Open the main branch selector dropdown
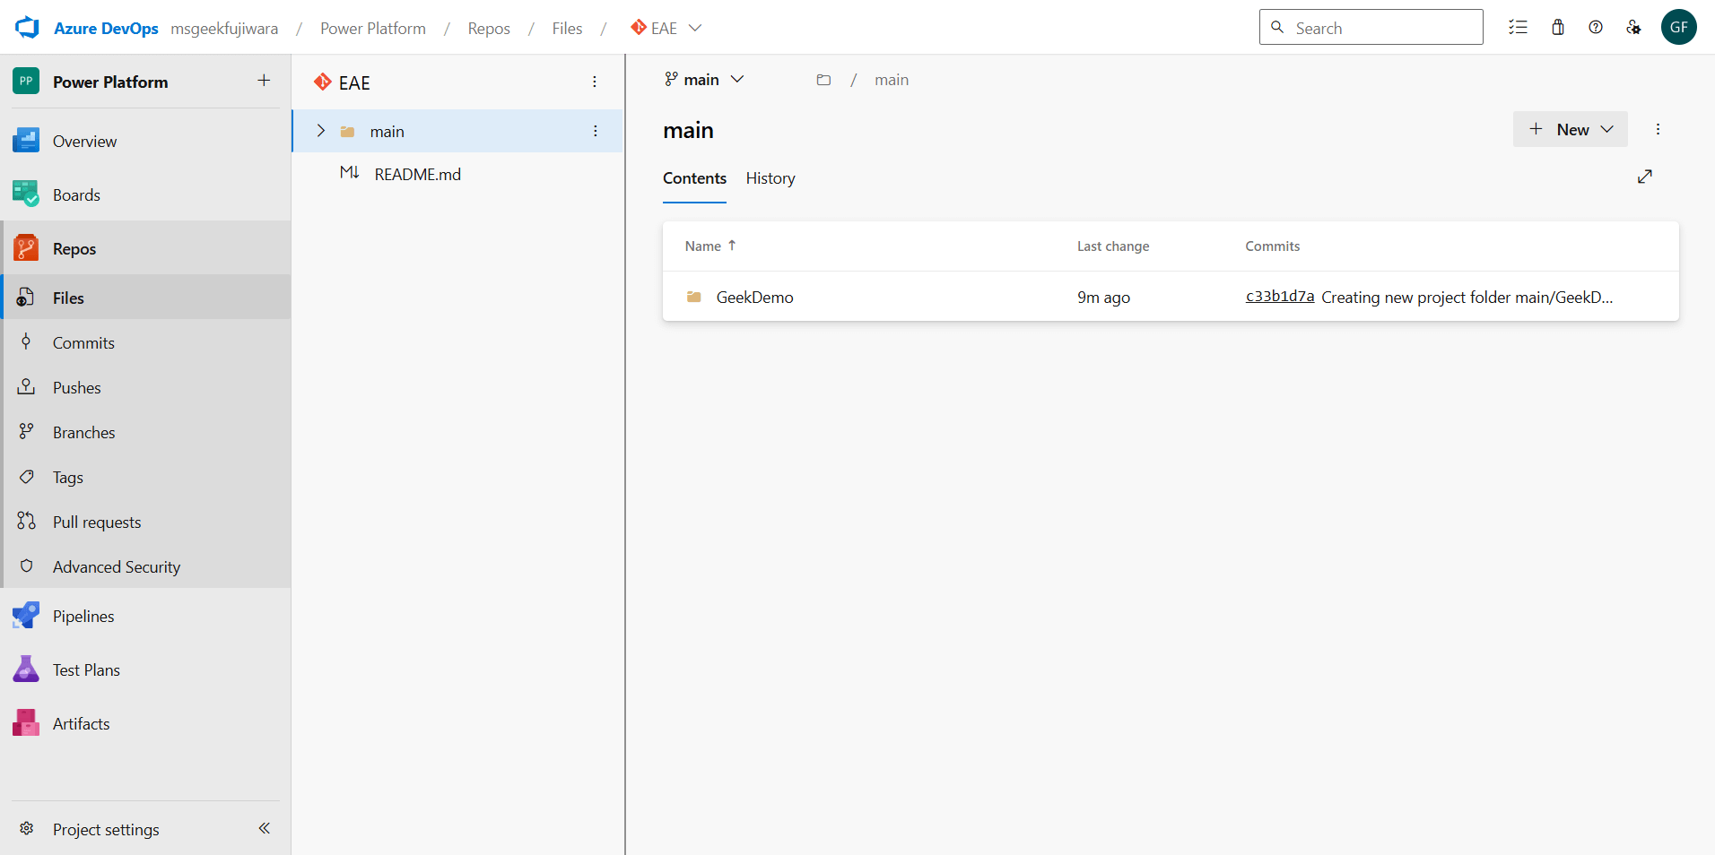 (737, 79)
